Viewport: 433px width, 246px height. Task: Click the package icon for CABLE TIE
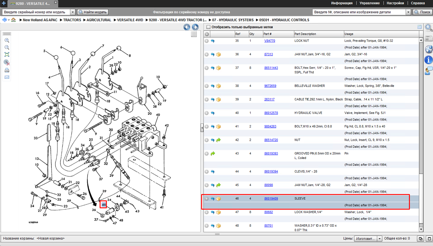point(219,99)
